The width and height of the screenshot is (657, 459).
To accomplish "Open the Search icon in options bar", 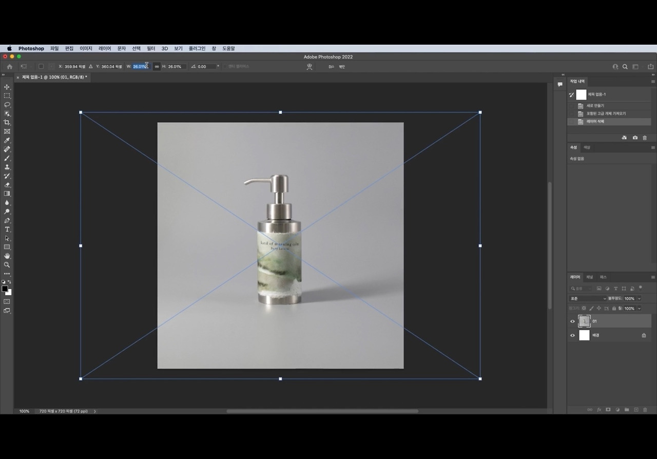I will [625, 67].
